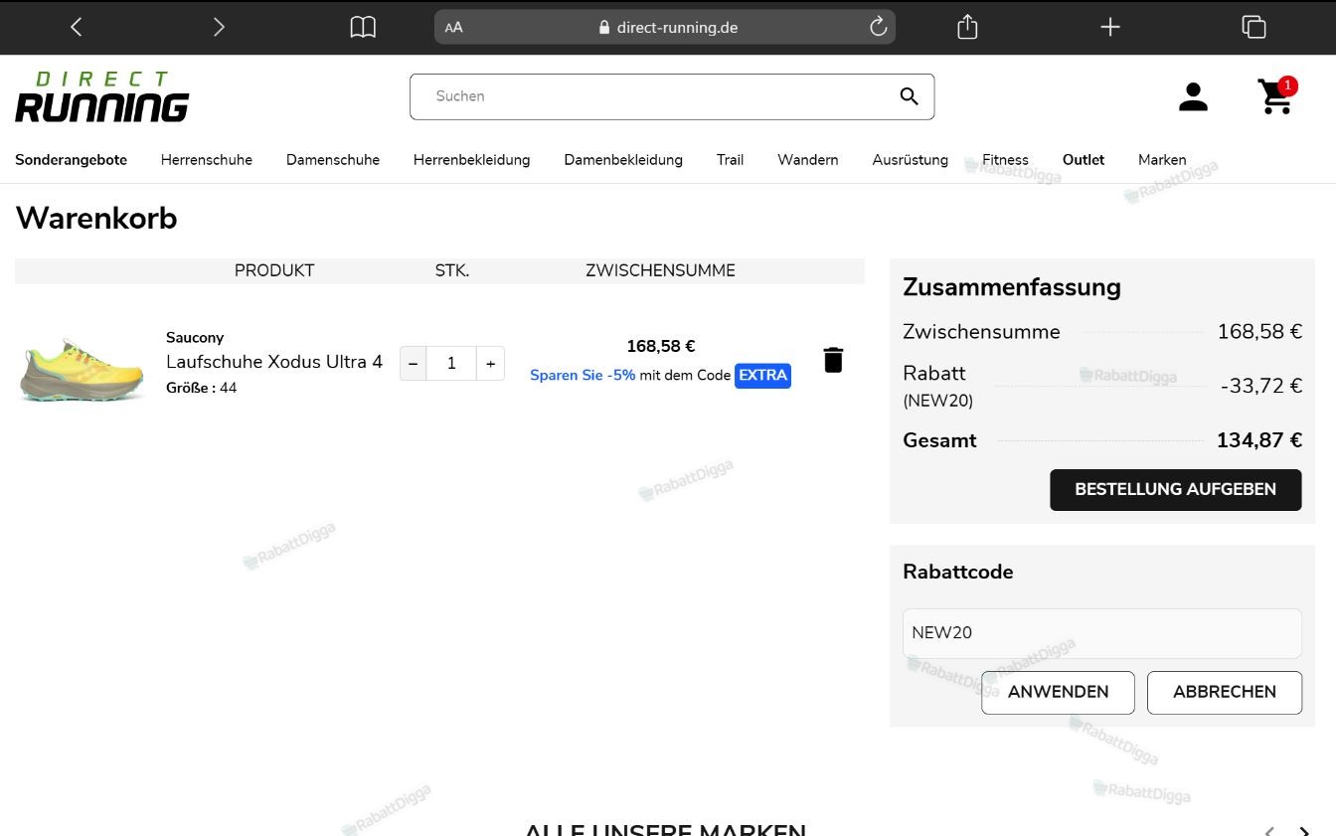Cancel the discount code with Abbrechen
Viewport: 1336px width, 836px height.
point(1224,693)
